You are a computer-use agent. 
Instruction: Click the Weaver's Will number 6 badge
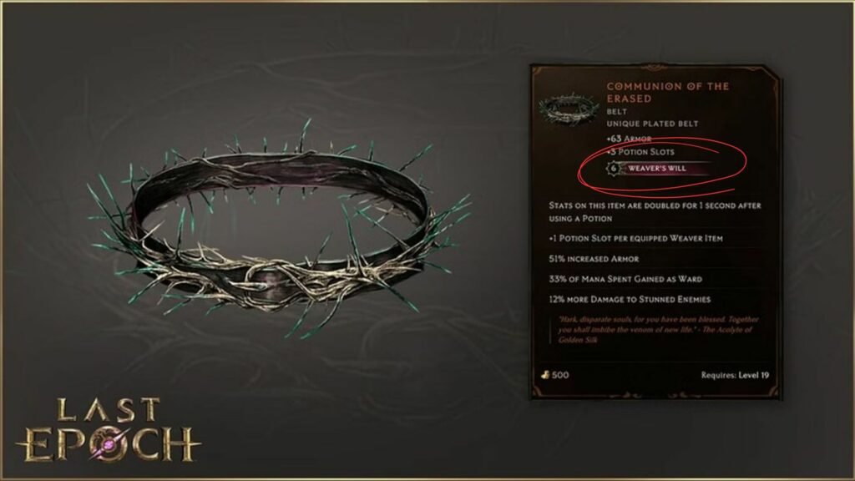(x=614, y=169)
